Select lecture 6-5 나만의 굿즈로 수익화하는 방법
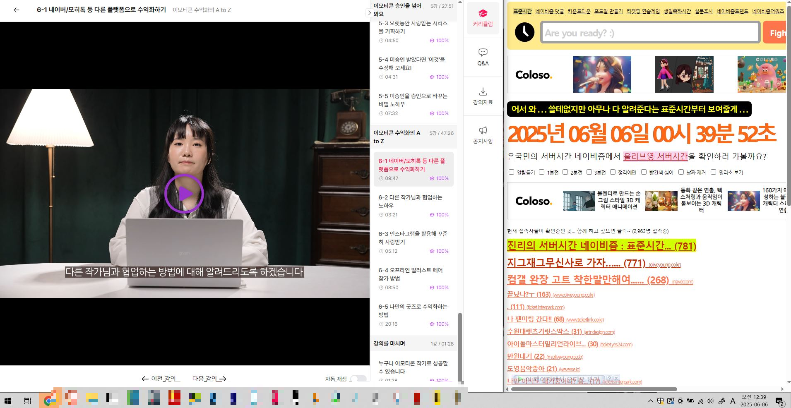791x408 pixels. click(x=413, y=315)
